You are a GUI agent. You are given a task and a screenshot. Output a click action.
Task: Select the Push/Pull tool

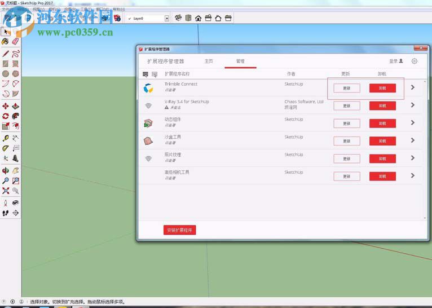click(16, 106)
